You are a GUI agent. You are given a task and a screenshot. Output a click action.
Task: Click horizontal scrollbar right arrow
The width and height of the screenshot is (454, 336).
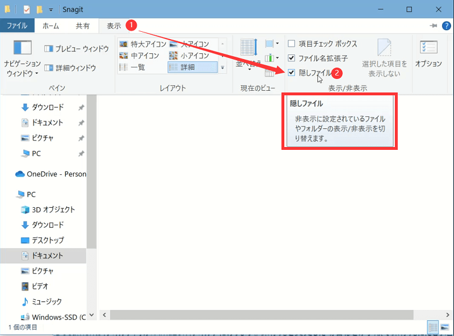tap(448, 315)
